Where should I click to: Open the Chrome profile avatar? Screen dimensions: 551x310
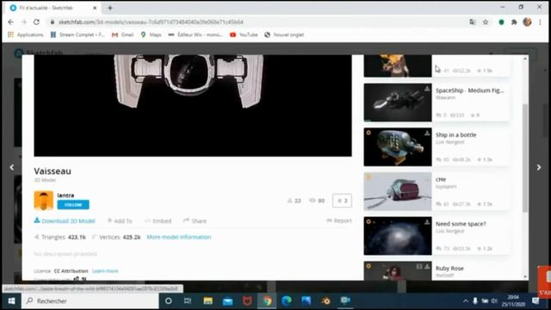pos(527,22)
